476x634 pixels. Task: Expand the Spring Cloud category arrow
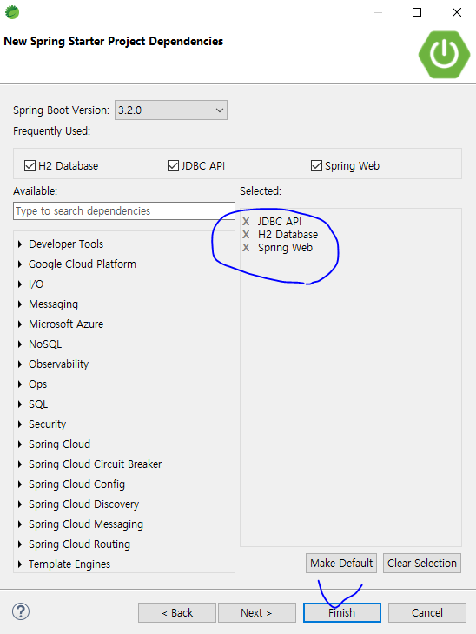(x=20, y=444)
